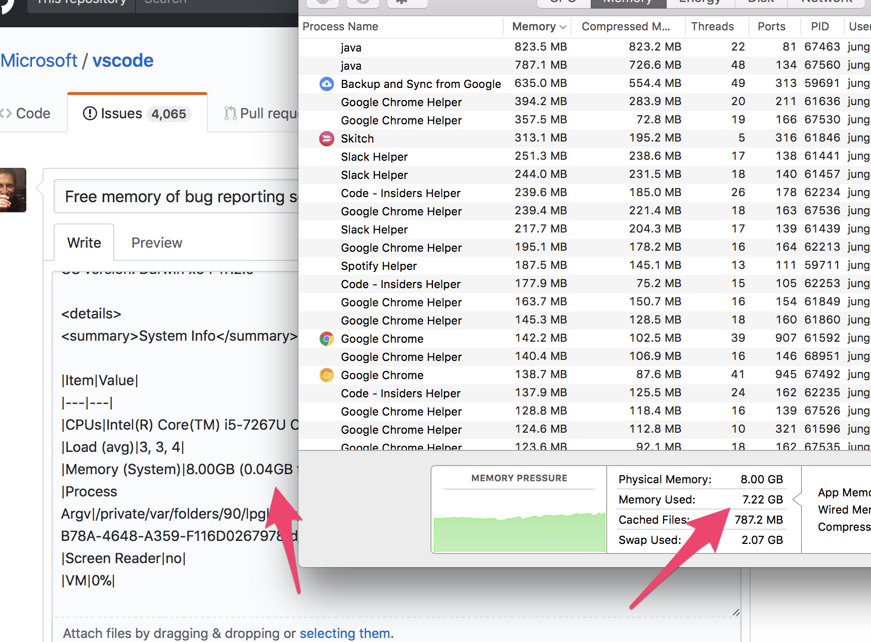Screen dimensions: 871x642
Task: Select the Write tab of the issue editor
Action: click(x=84, y=243)
